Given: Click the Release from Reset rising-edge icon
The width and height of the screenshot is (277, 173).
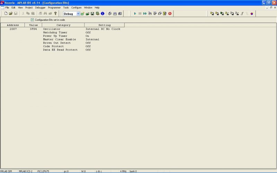Looking at the screenshot, I should pos(242,13).
